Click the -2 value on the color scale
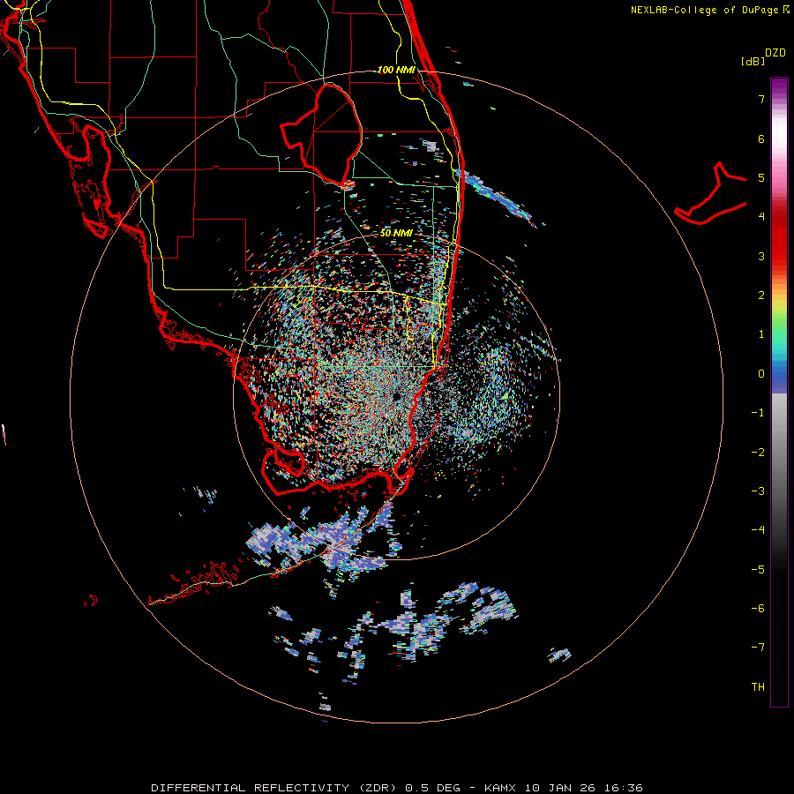Viewport: 794px width, 794px height. (x=758, y=453)
